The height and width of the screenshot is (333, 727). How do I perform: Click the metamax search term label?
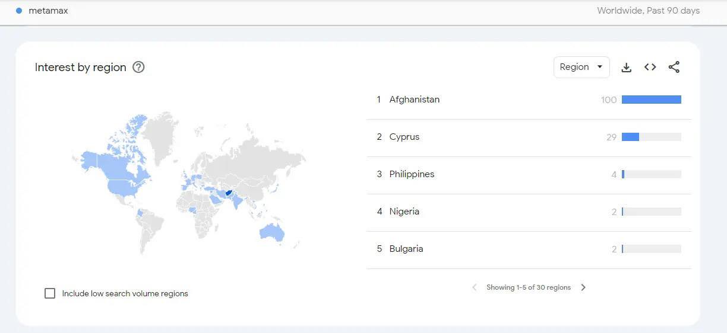click(48, 11)
